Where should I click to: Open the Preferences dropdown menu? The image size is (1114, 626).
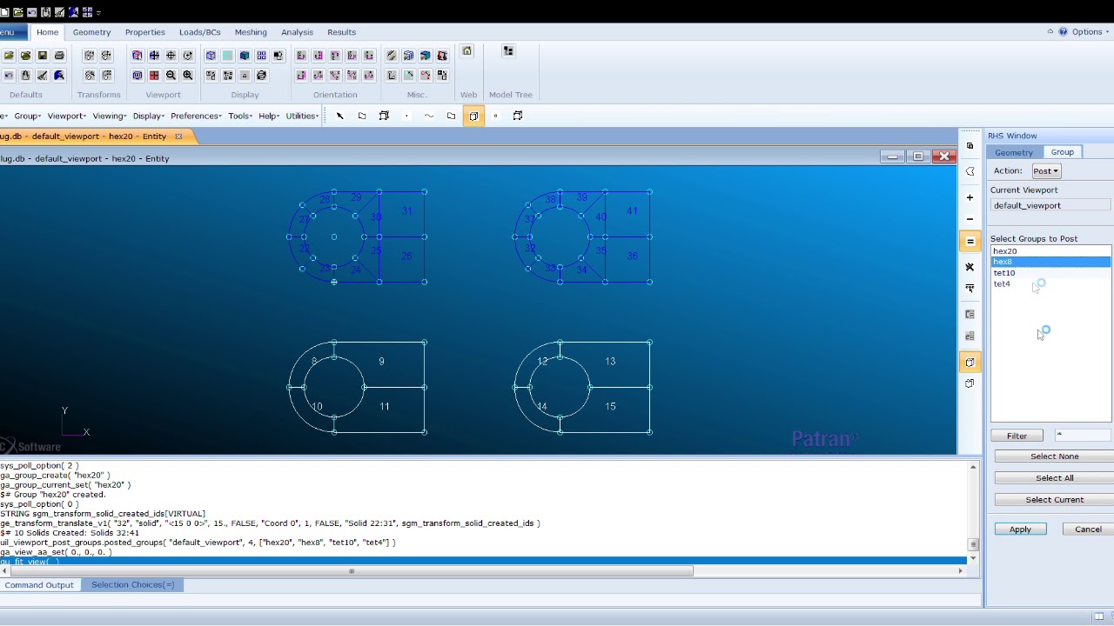coord(196,116)
